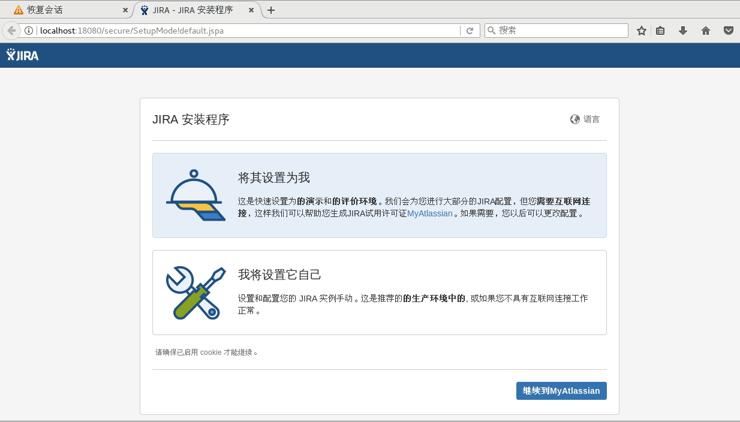Bookmark this page with the star icon

[642, 31]
